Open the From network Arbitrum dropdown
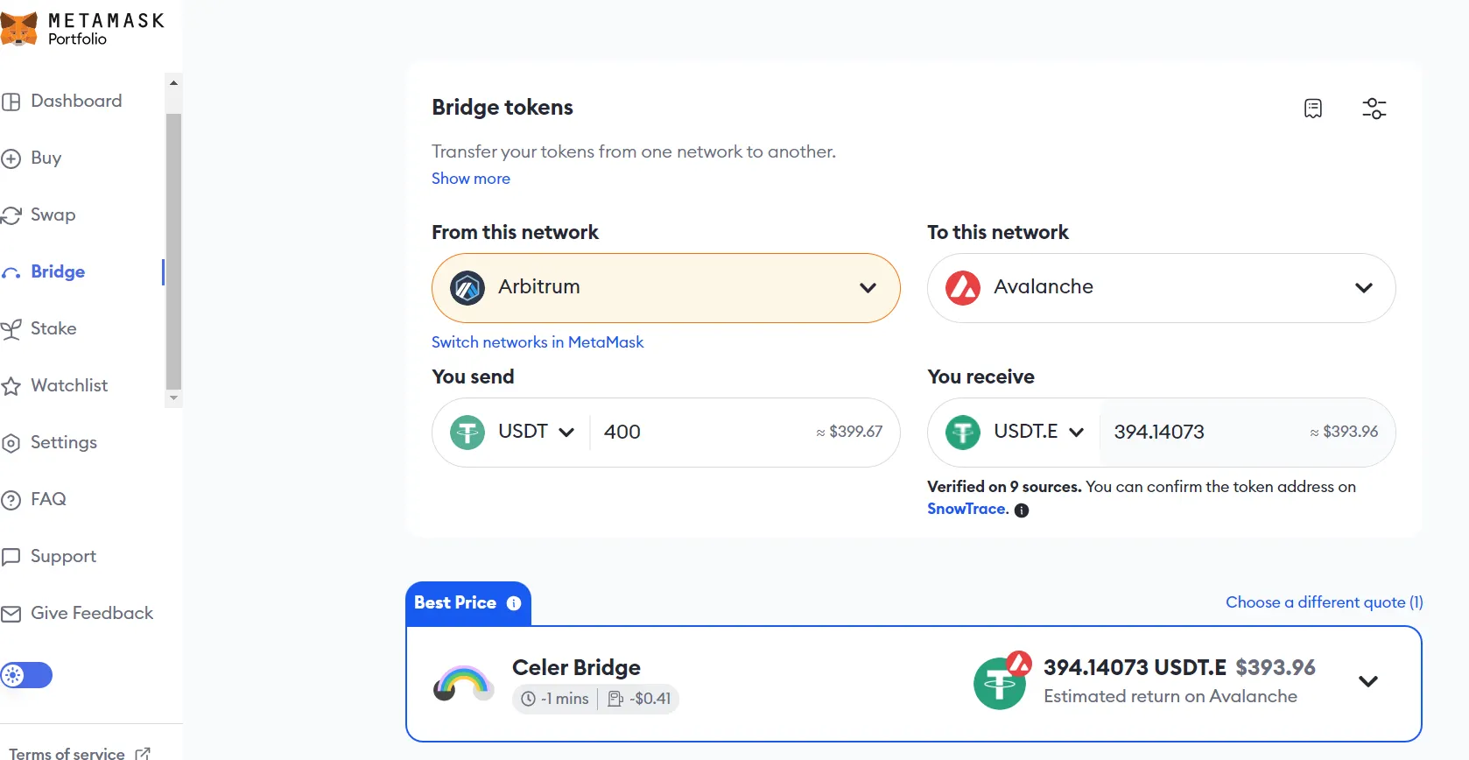The image size is (1469, 760). point(665,288)
